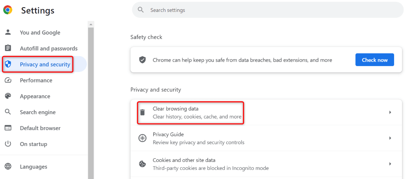Click the Search engine magnifier icon in sidebar
The image size is (408, 179).
pyautogui.click(x=8, y=112)
